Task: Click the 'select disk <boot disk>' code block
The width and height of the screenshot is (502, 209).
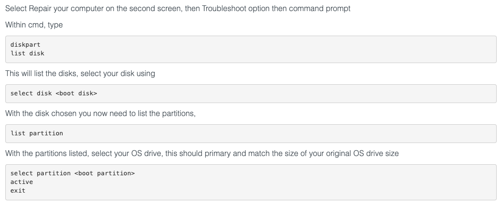Action: point(53,93)
